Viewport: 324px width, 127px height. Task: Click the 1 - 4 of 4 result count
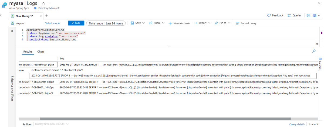click(x=313, y=124)
